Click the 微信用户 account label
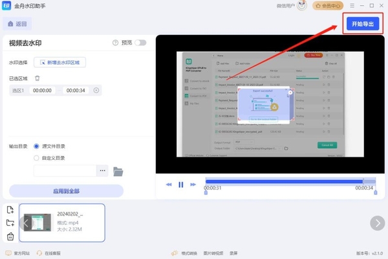The width and height of the screenshot is (388, 259). 286,6
